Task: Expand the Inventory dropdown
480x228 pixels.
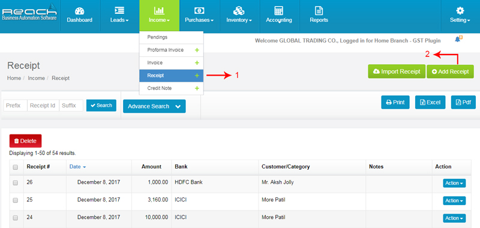Action: [x=239, y=20]
